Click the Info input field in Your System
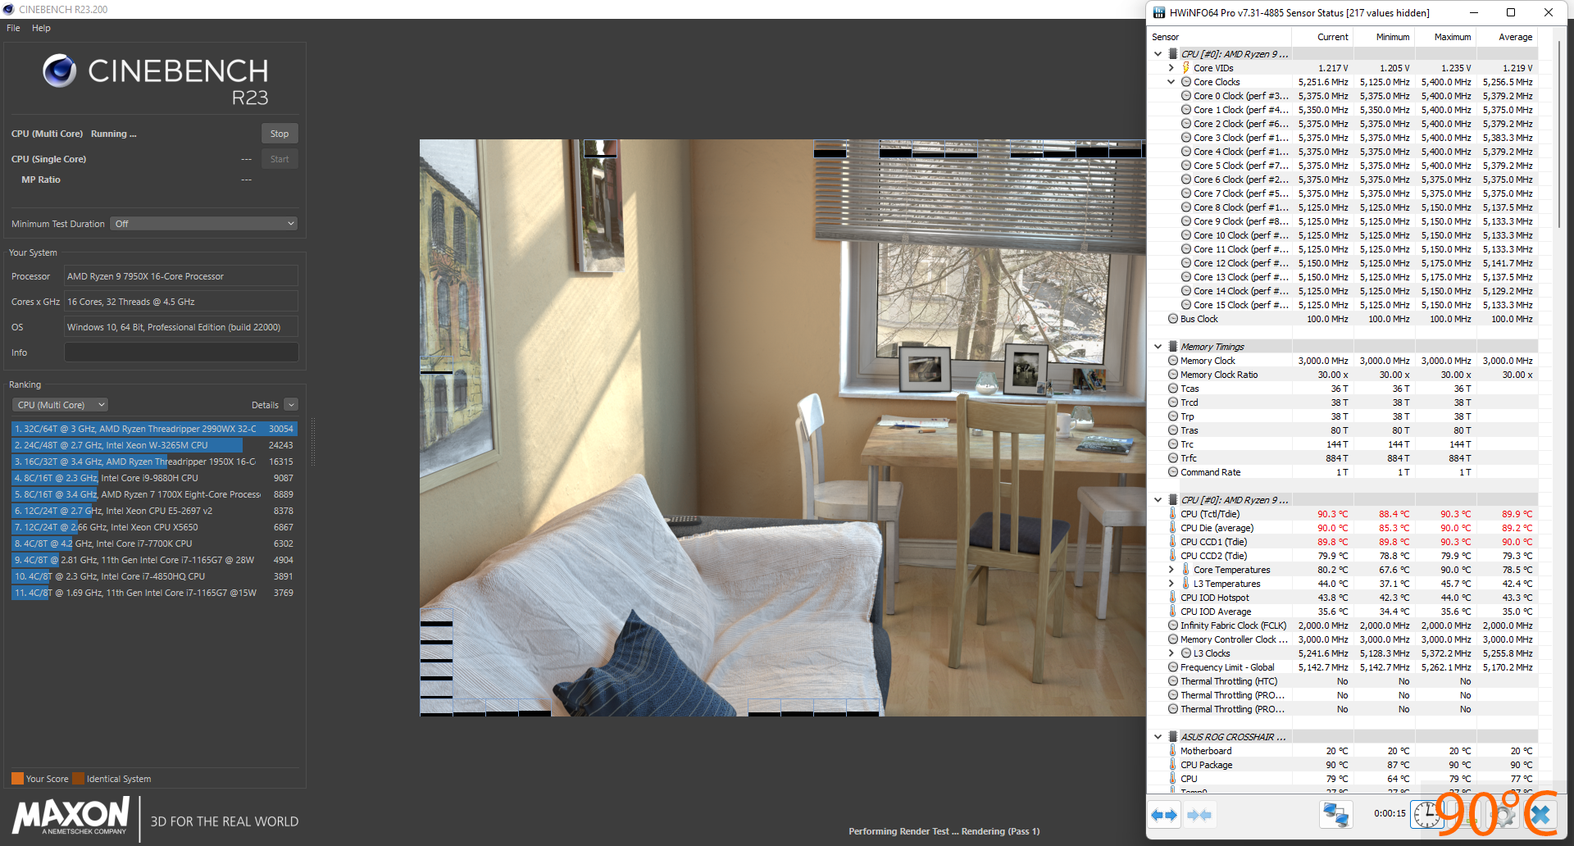 coord(181,352)
